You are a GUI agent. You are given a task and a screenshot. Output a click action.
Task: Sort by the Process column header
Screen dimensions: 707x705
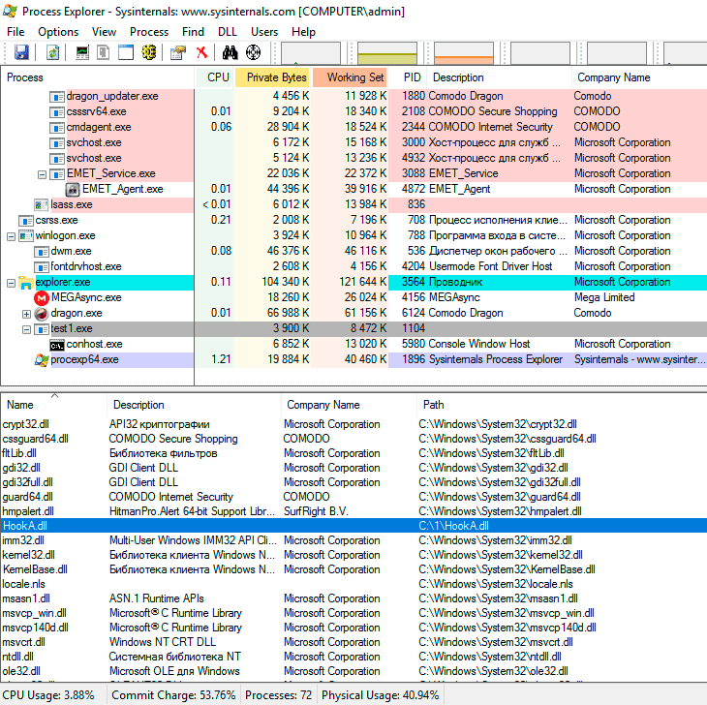point(98,77)
